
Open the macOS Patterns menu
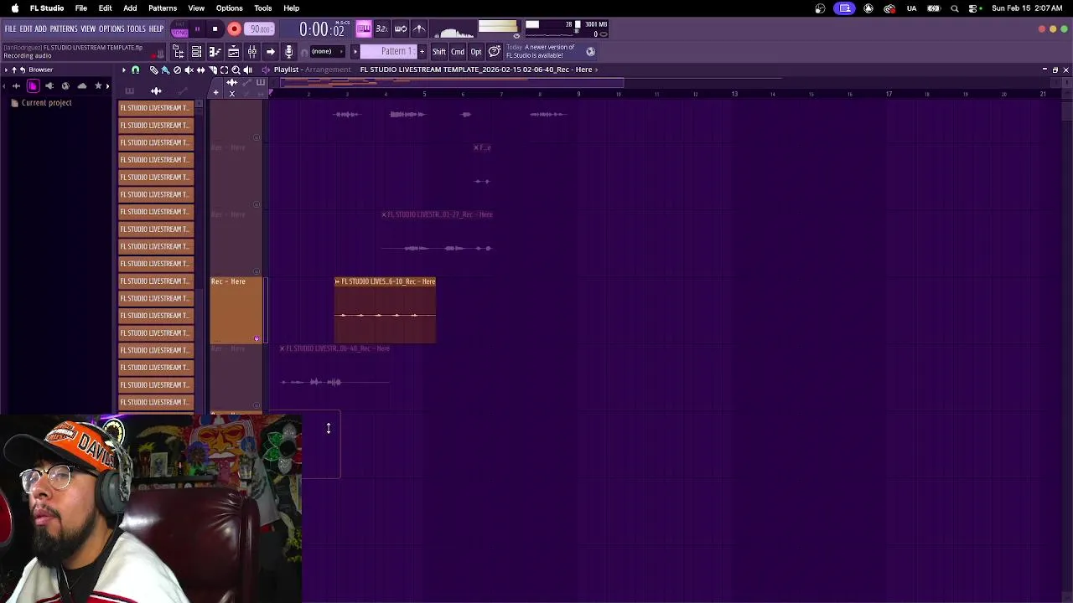163,8
